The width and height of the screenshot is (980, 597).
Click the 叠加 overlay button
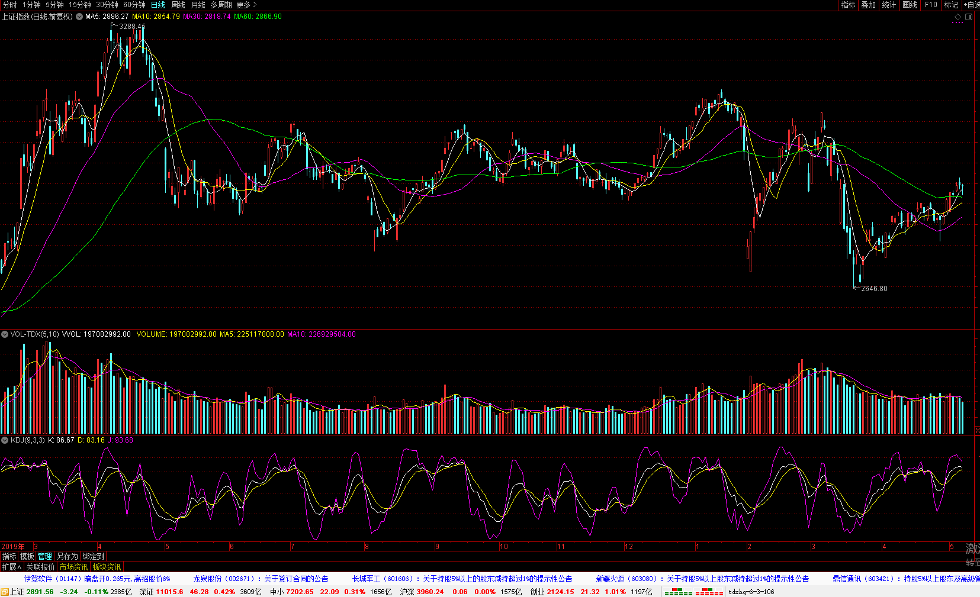869,5
